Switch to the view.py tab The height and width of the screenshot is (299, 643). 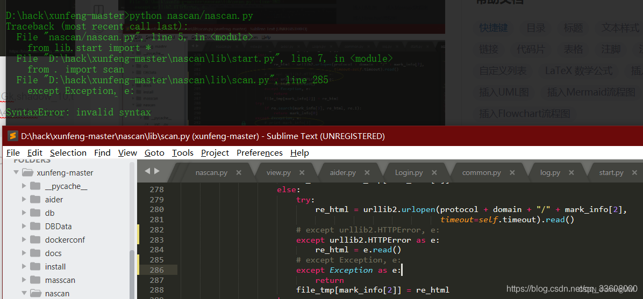pyautogui.click(x=279, y=172)
